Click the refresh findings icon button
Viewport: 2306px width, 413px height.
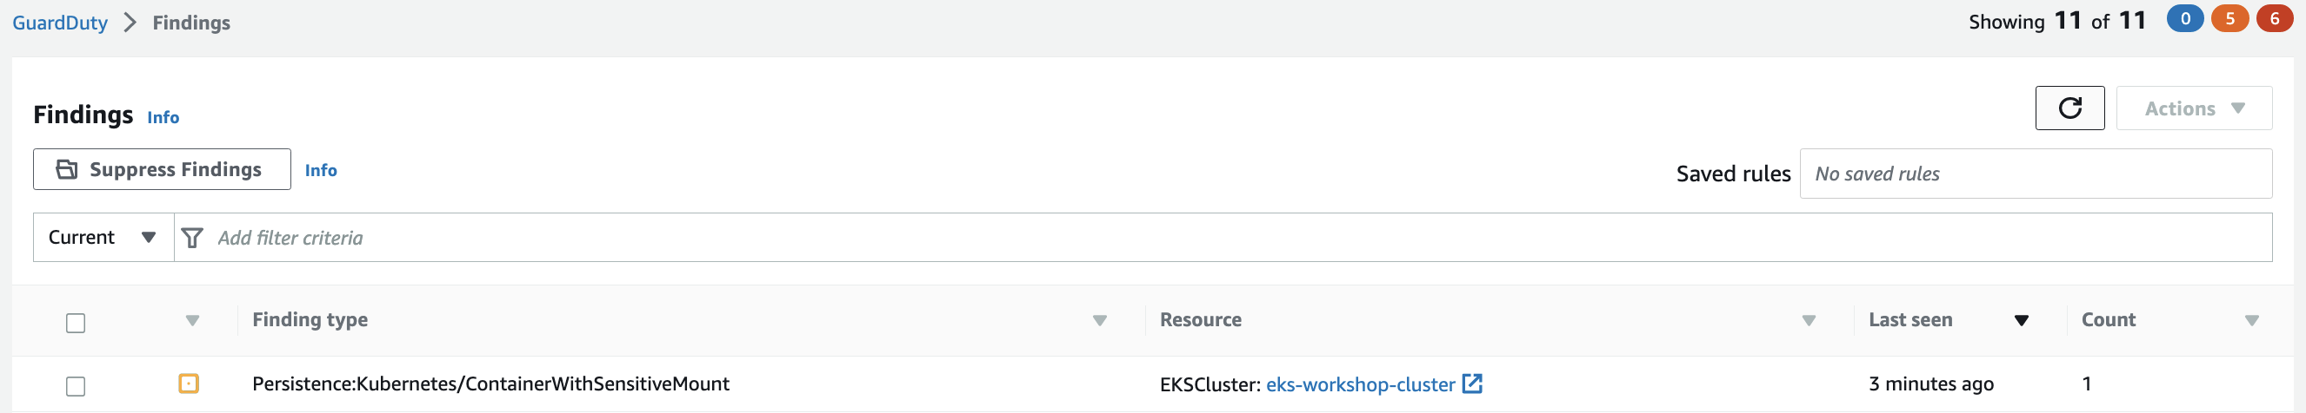point(2069,108)
